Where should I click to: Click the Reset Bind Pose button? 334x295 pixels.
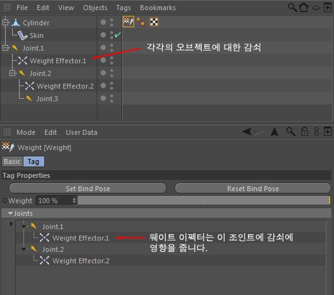pos(253,189)
